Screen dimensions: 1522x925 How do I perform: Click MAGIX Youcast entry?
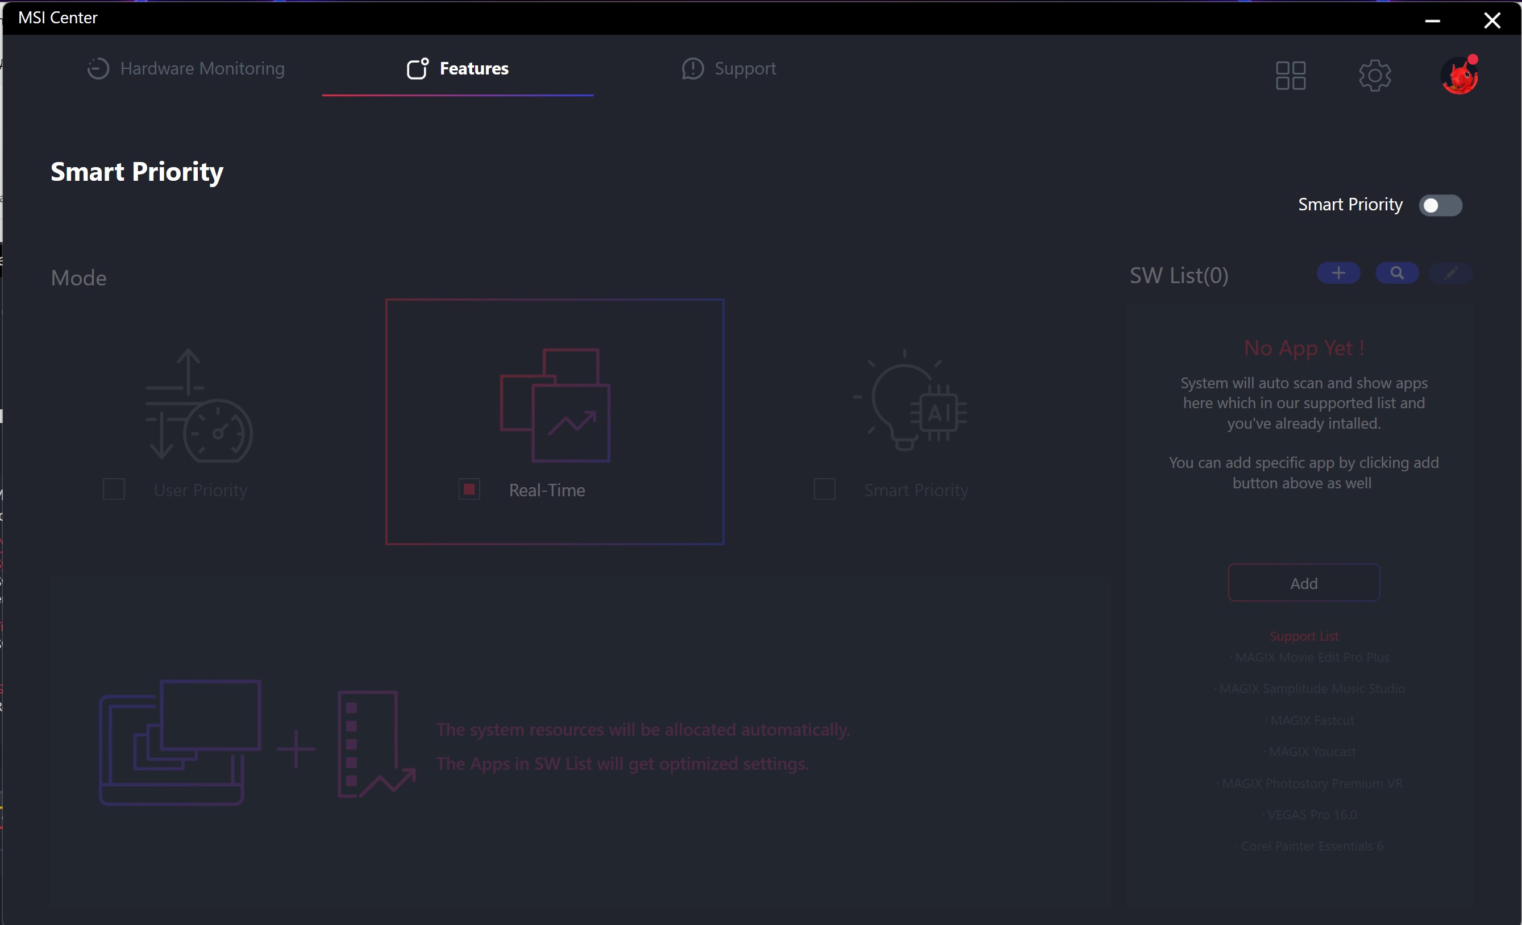tap(1309, 752)
